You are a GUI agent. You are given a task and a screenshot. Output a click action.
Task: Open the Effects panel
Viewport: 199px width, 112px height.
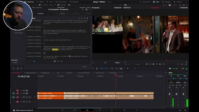click(40, 2)
